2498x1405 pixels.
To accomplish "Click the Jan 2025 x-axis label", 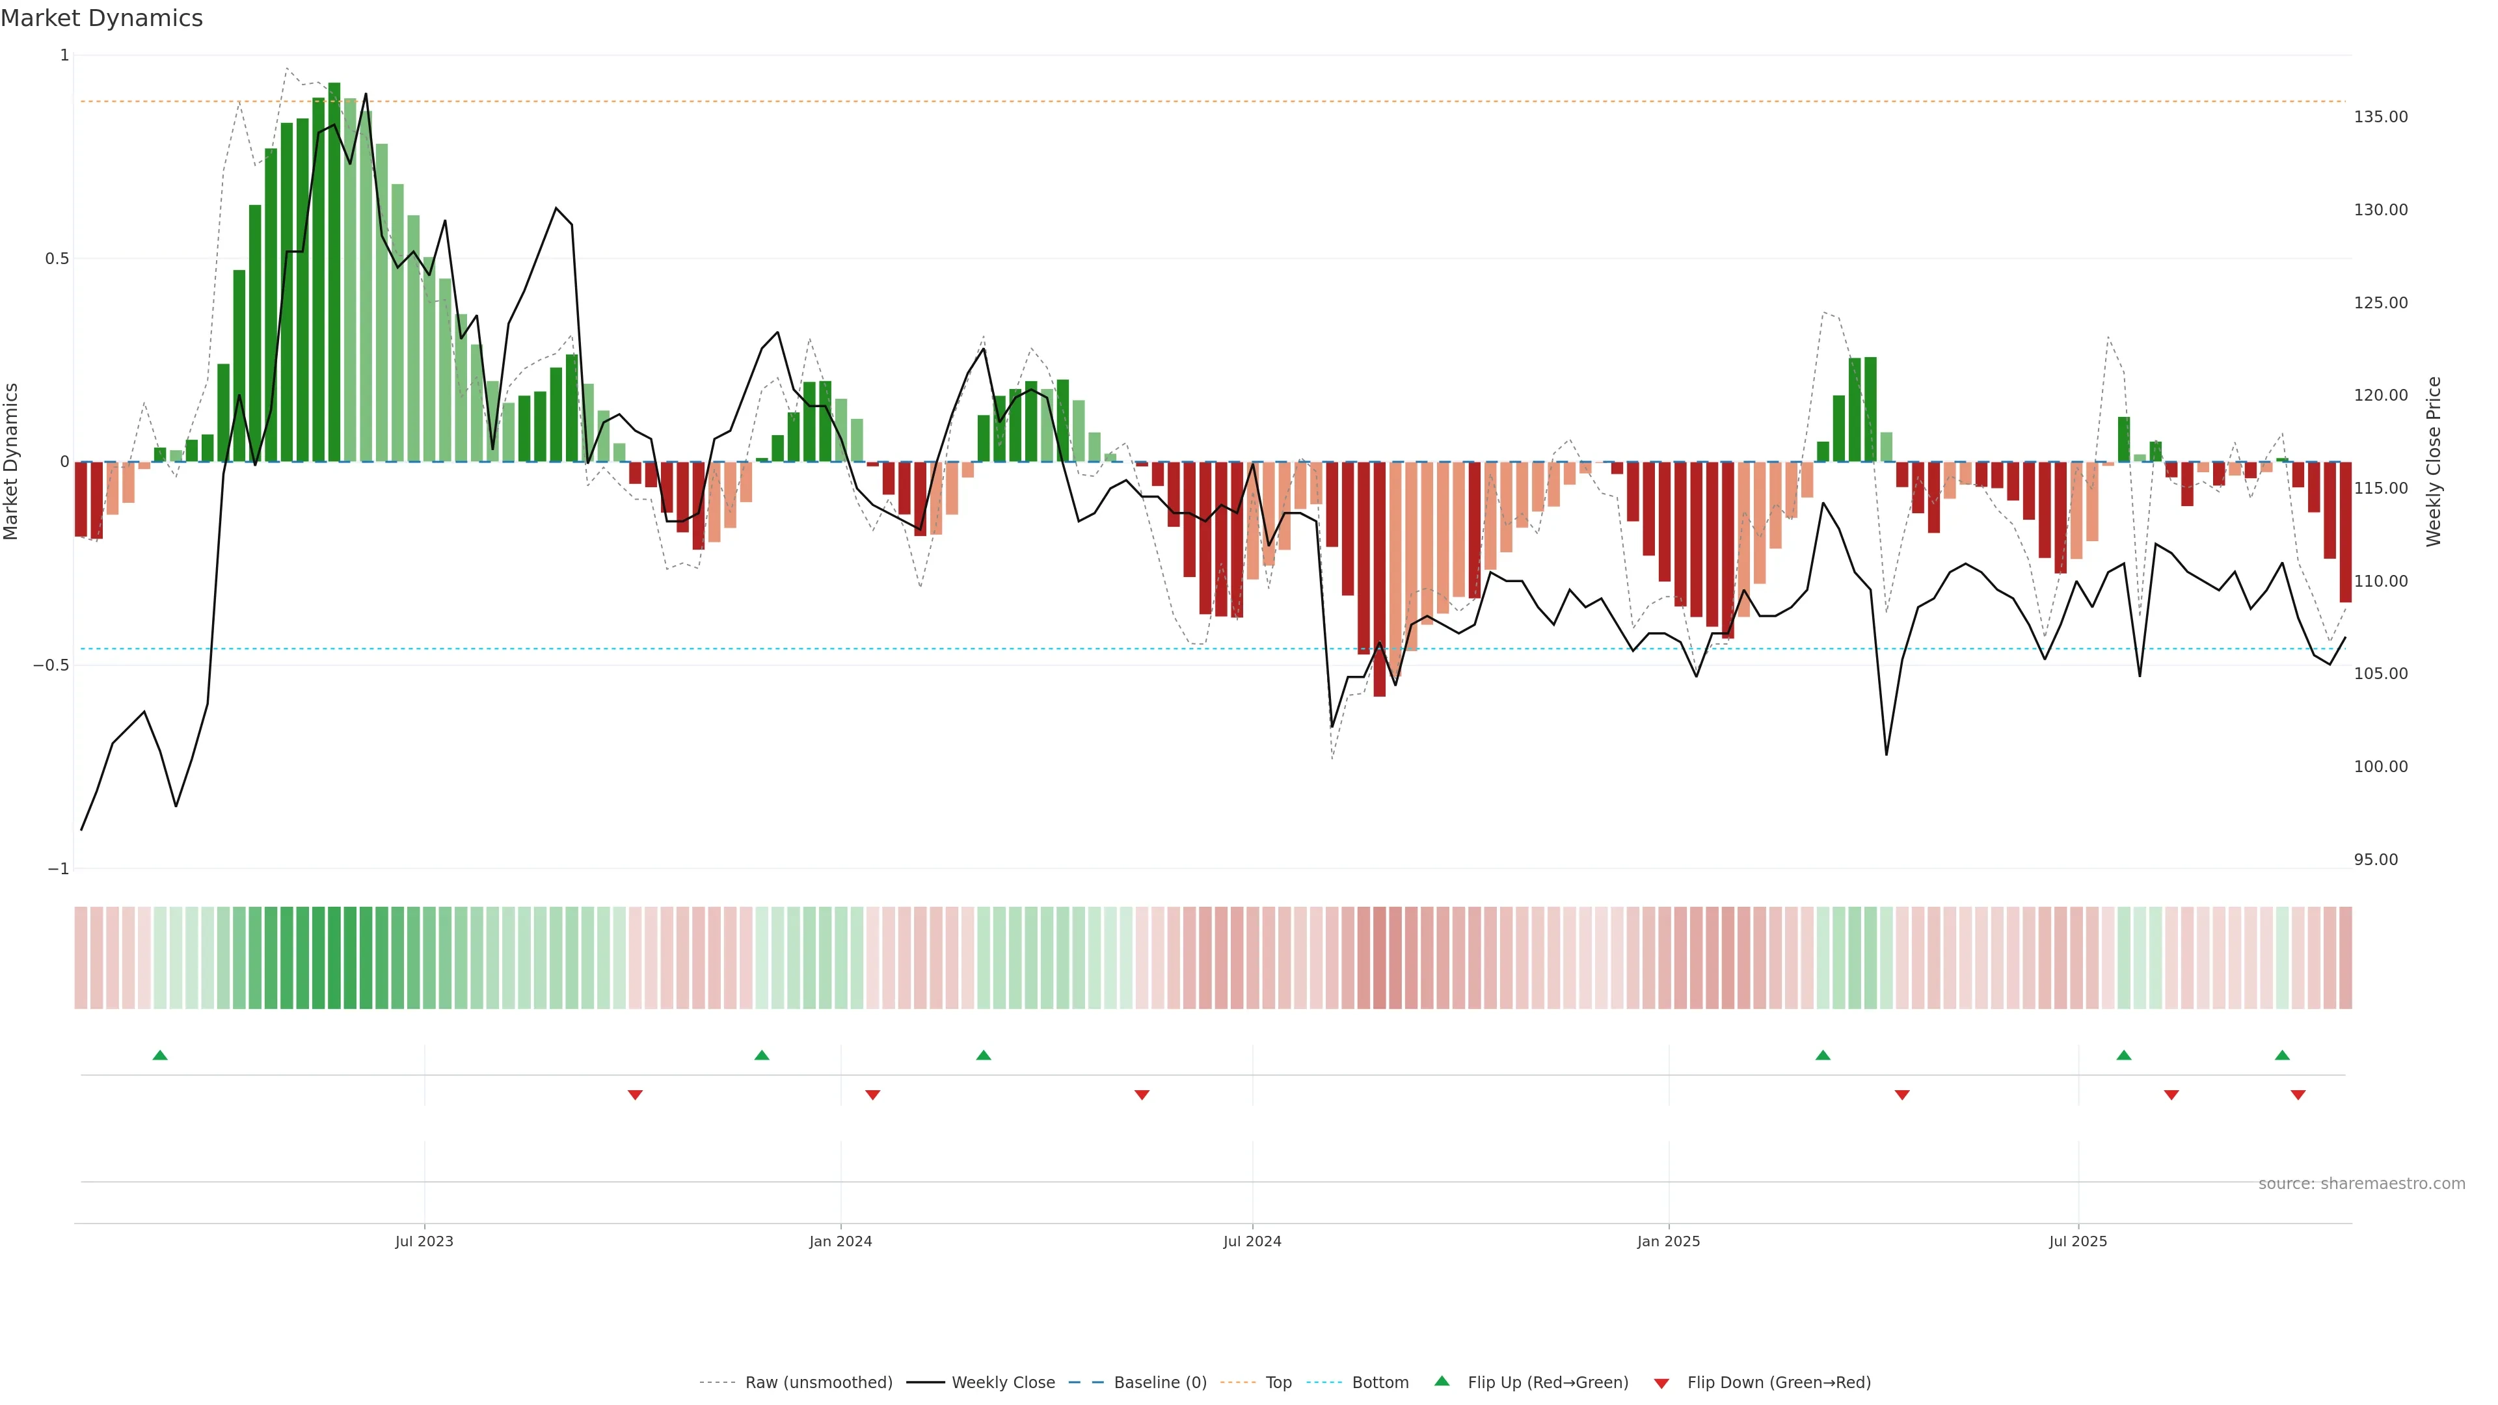I will tap(1668, 1241).
